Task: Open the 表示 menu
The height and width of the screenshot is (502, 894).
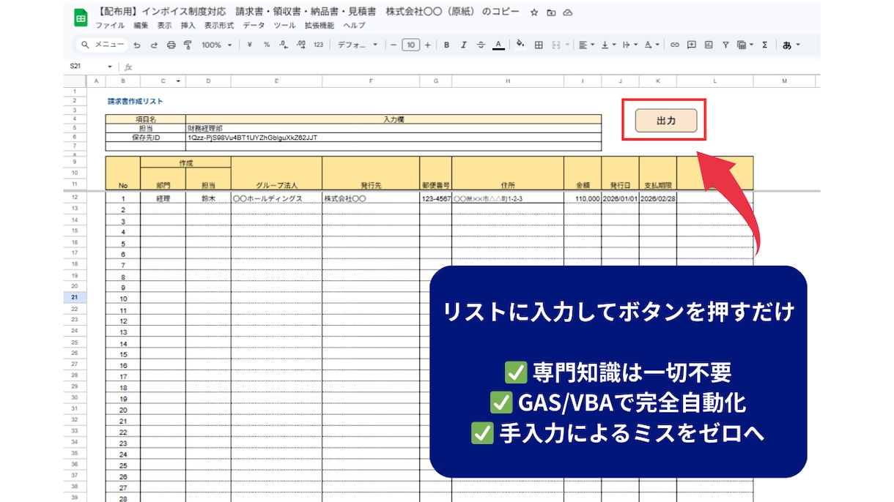Action: (164, 26)
